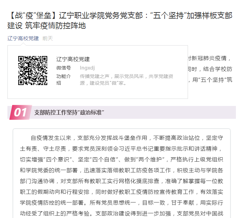This screenshot has height=218, width=244.
Task: Click the 支部防控工作坚持"政治标准" heading
Action: click(69, 112)
